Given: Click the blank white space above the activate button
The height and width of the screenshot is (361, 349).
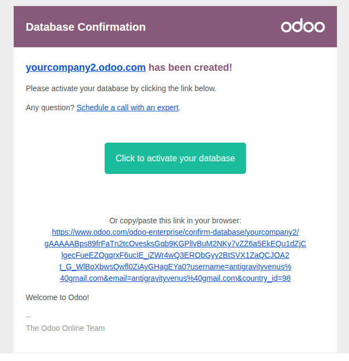Looking at the screenshot, I should pyautogui.click(x=175, y=127).
